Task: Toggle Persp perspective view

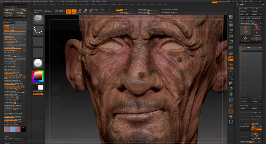Action: tap(231, 48)
